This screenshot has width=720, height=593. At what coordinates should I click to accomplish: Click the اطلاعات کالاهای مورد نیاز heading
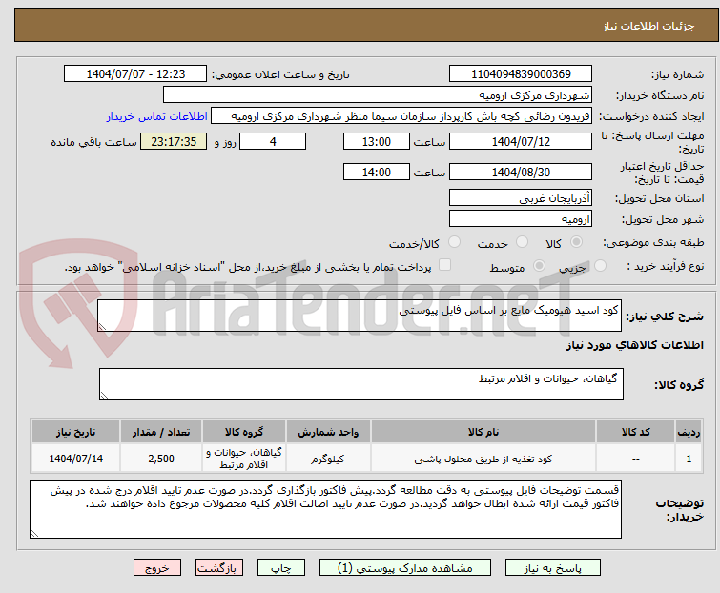[634, 345]
